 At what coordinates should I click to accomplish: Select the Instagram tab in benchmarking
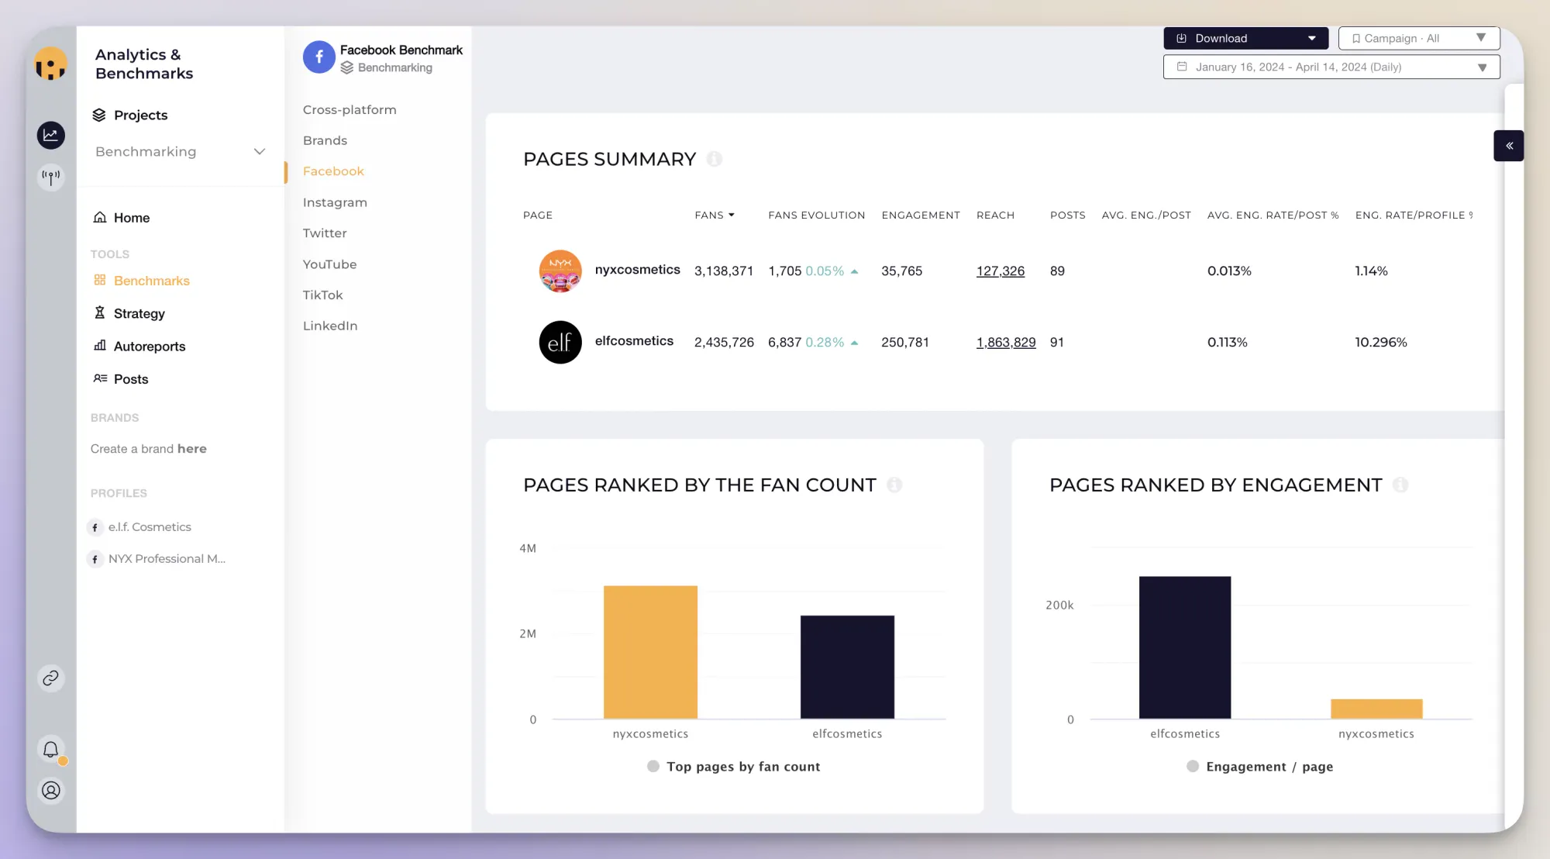point(334,201)
